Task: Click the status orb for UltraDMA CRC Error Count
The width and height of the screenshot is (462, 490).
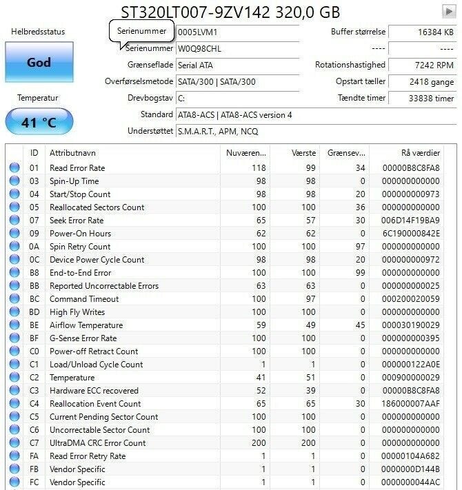Action: tap(14, 443)
